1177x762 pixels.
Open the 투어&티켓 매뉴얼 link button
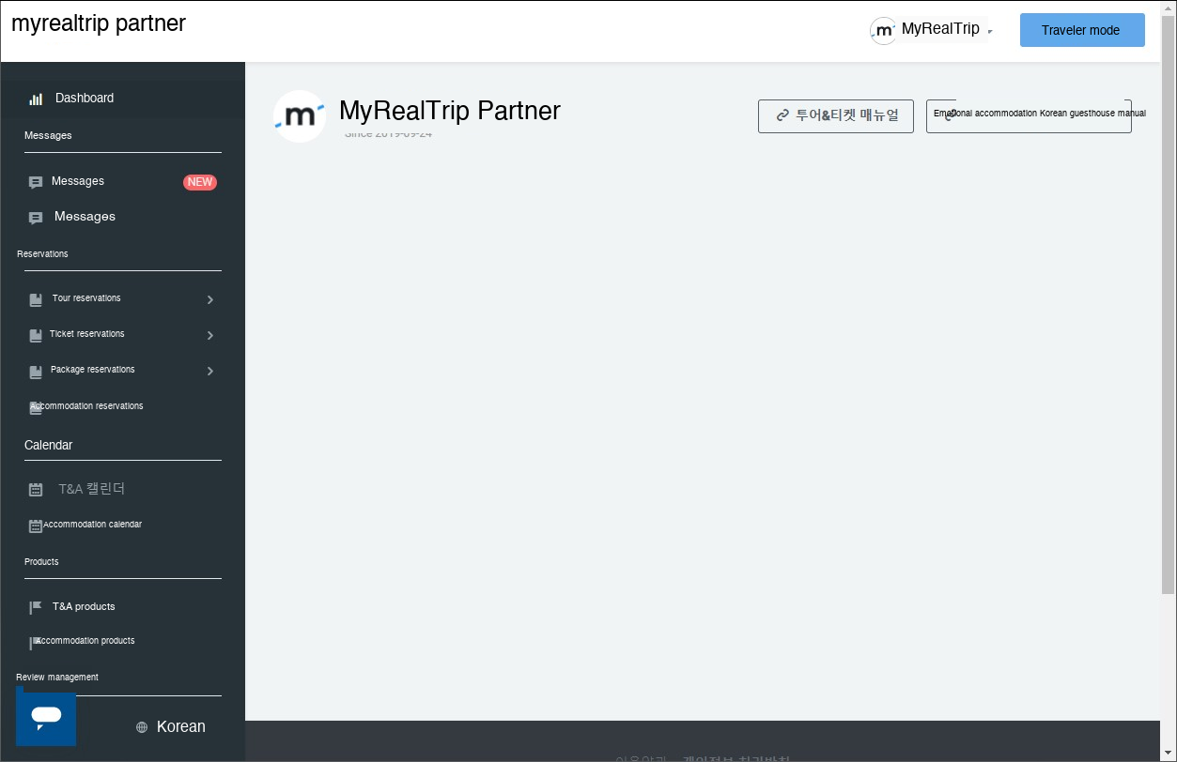tap(835, 116)
